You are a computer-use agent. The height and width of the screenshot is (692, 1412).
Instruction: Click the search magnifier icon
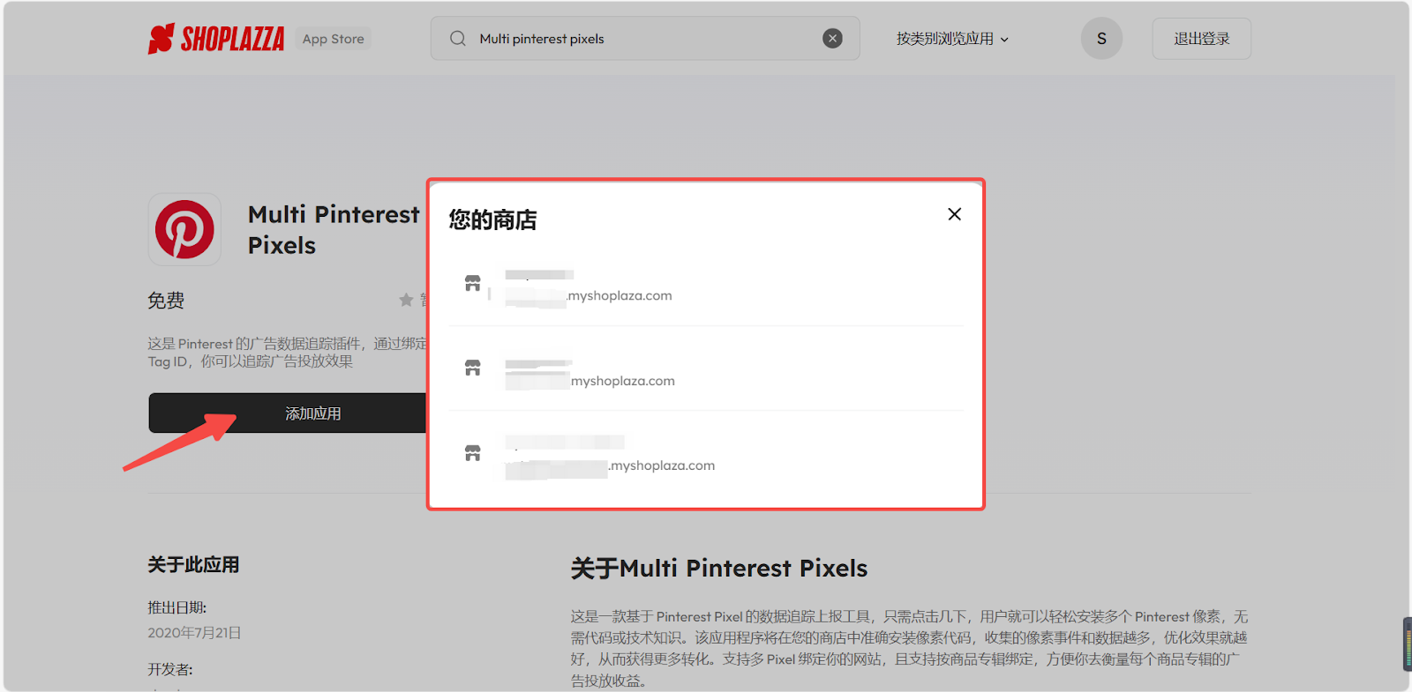point(458,39)
